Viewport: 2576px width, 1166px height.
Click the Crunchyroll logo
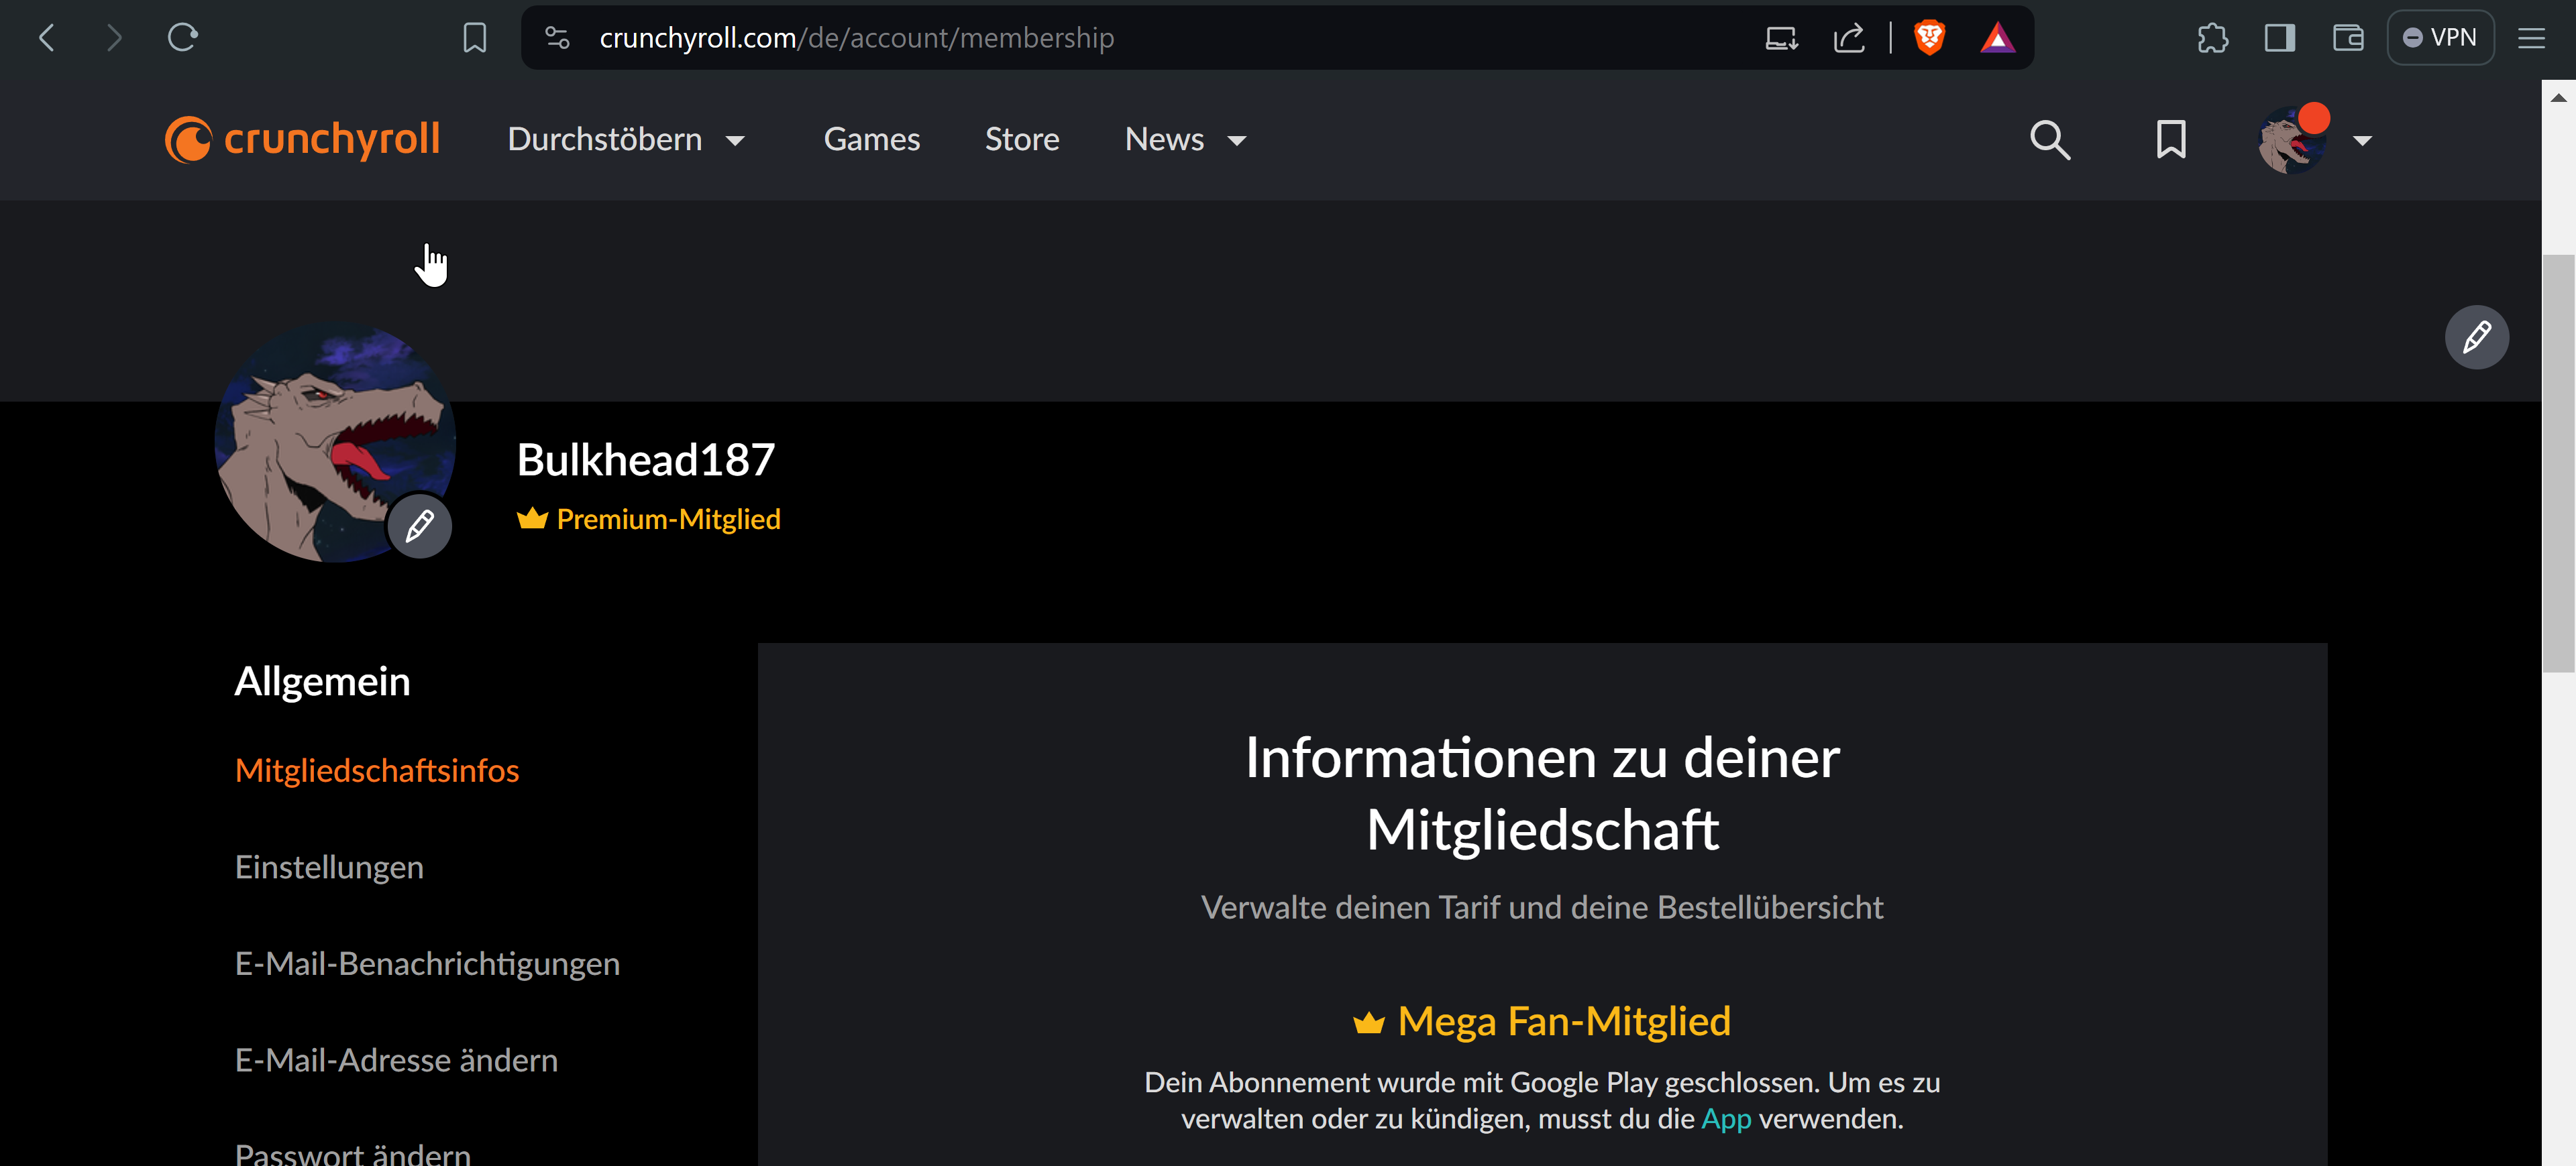(302, 140)
